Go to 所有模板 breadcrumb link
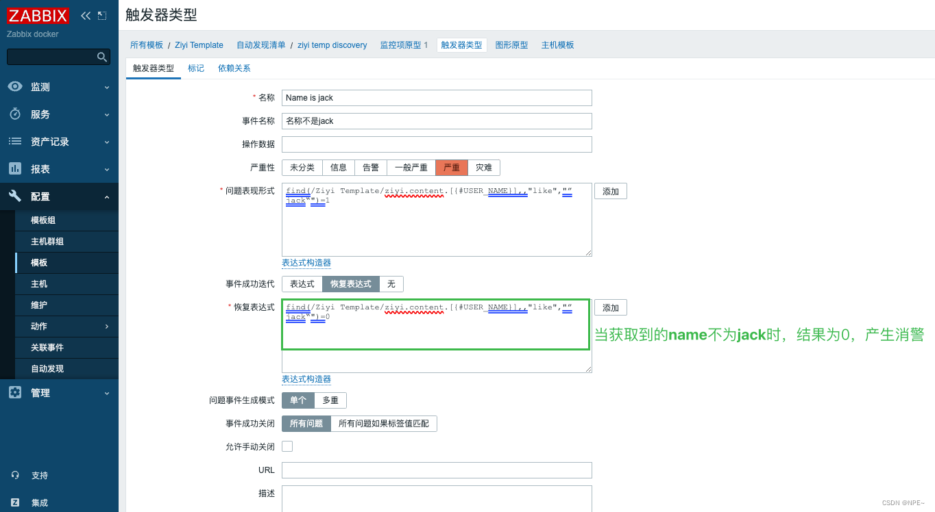 click(x=147, y=45)
